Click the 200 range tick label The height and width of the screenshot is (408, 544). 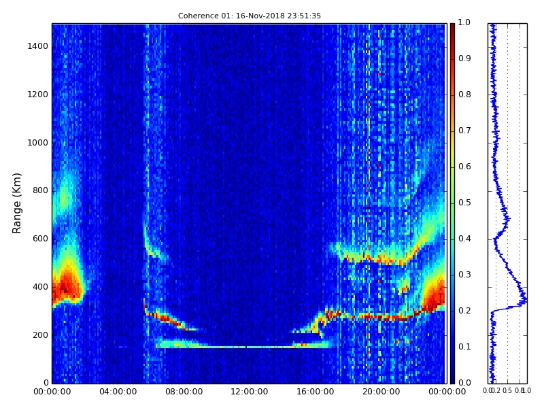pyautogui.click(x=40, y=335)
